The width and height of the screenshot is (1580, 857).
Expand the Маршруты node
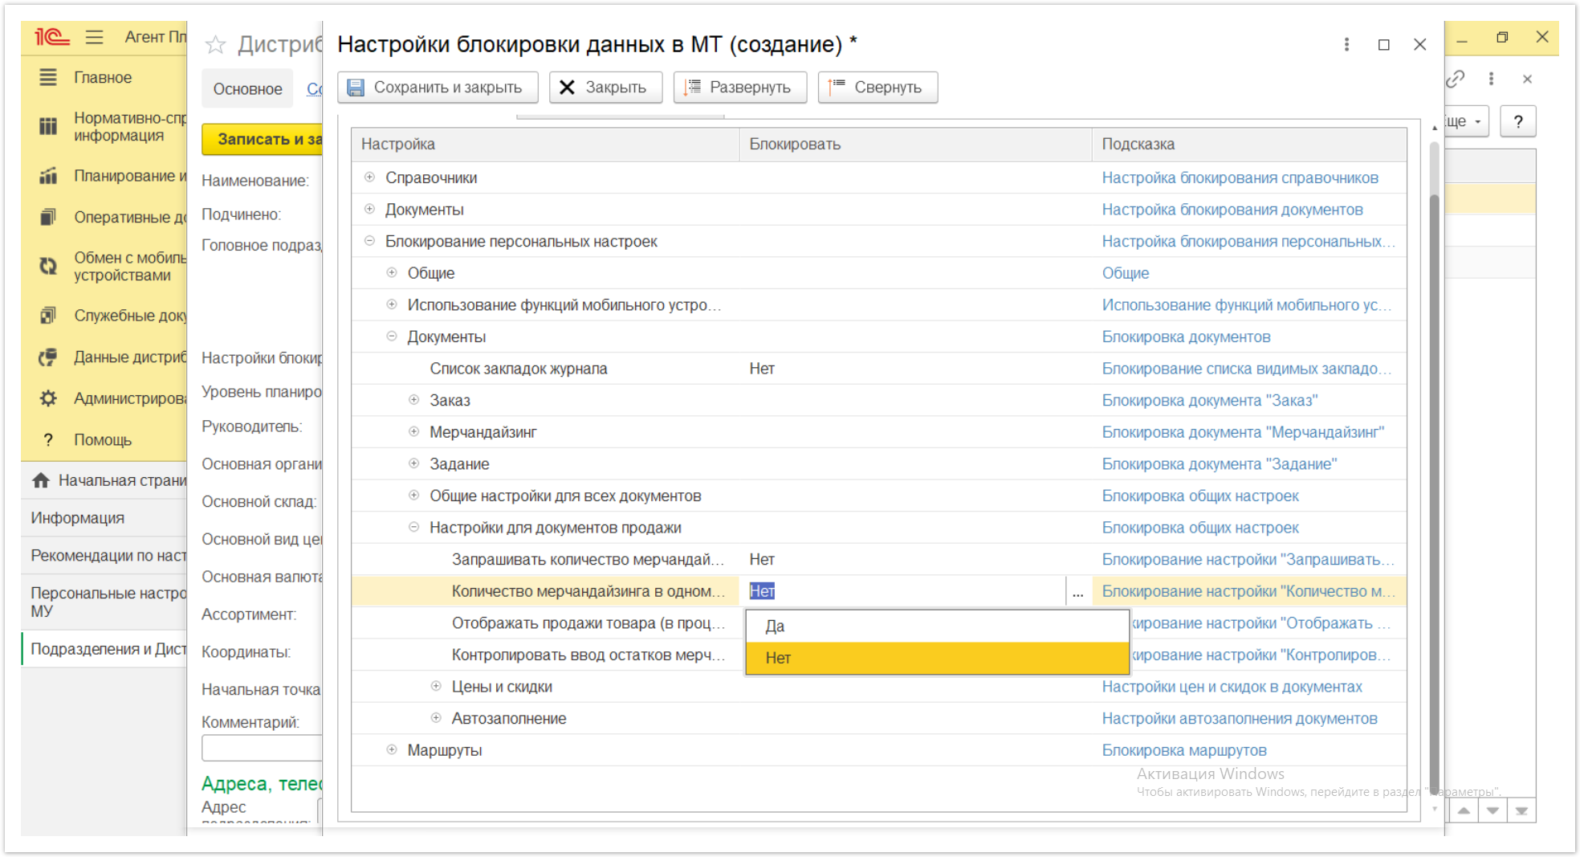pos(392,749)
